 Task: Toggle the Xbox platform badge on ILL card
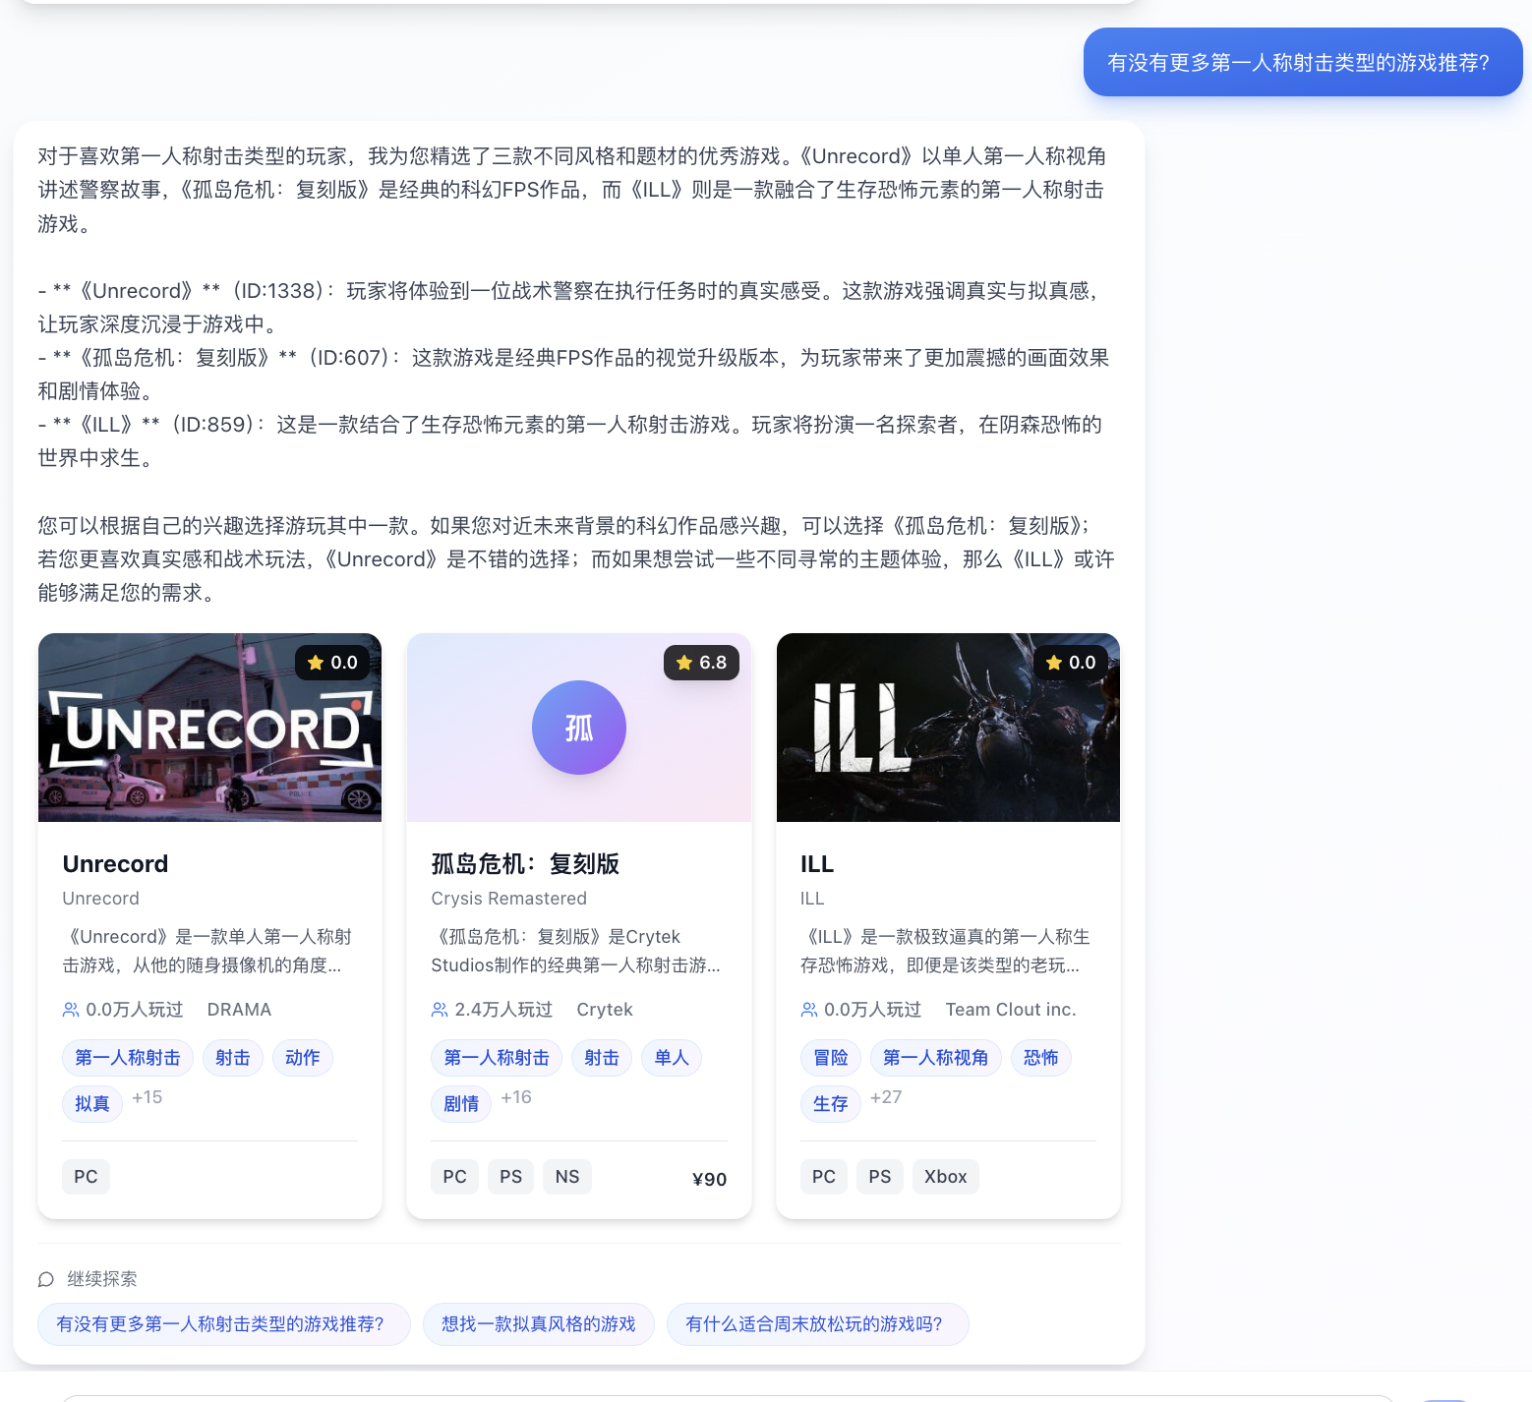[945, 1176]
